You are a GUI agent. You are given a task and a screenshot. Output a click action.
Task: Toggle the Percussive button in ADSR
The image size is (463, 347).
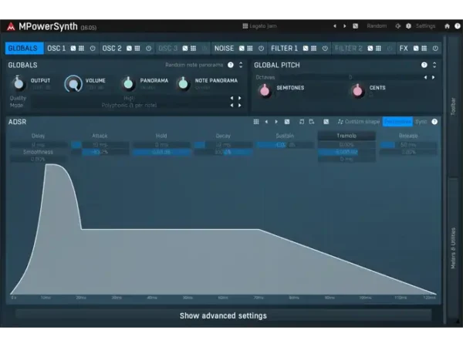pyautogui.click(x=397, y=122)
